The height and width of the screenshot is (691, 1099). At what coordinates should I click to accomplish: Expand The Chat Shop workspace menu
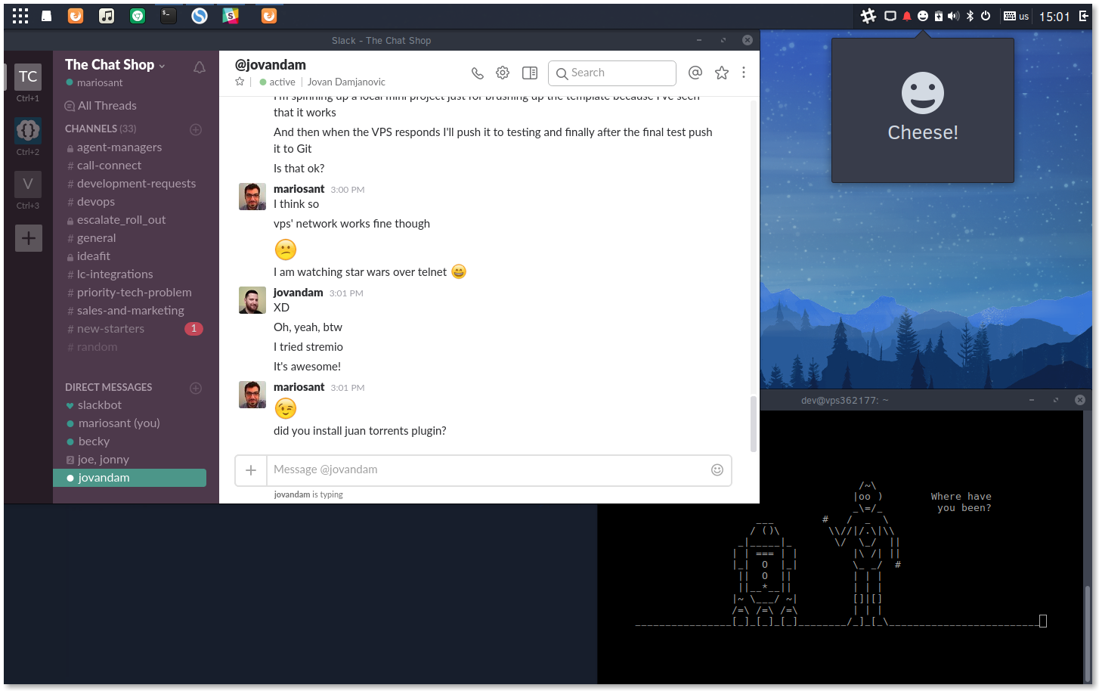[115, 65]
